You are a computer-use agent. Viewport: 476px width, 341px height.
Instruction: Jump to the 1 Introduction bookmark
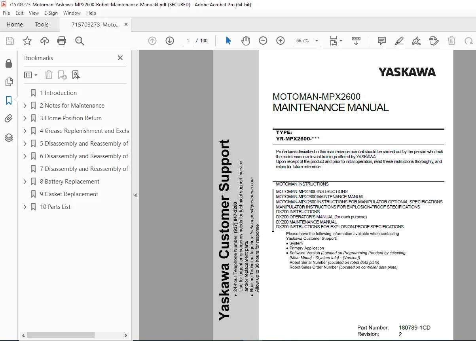tap(58, 93)
